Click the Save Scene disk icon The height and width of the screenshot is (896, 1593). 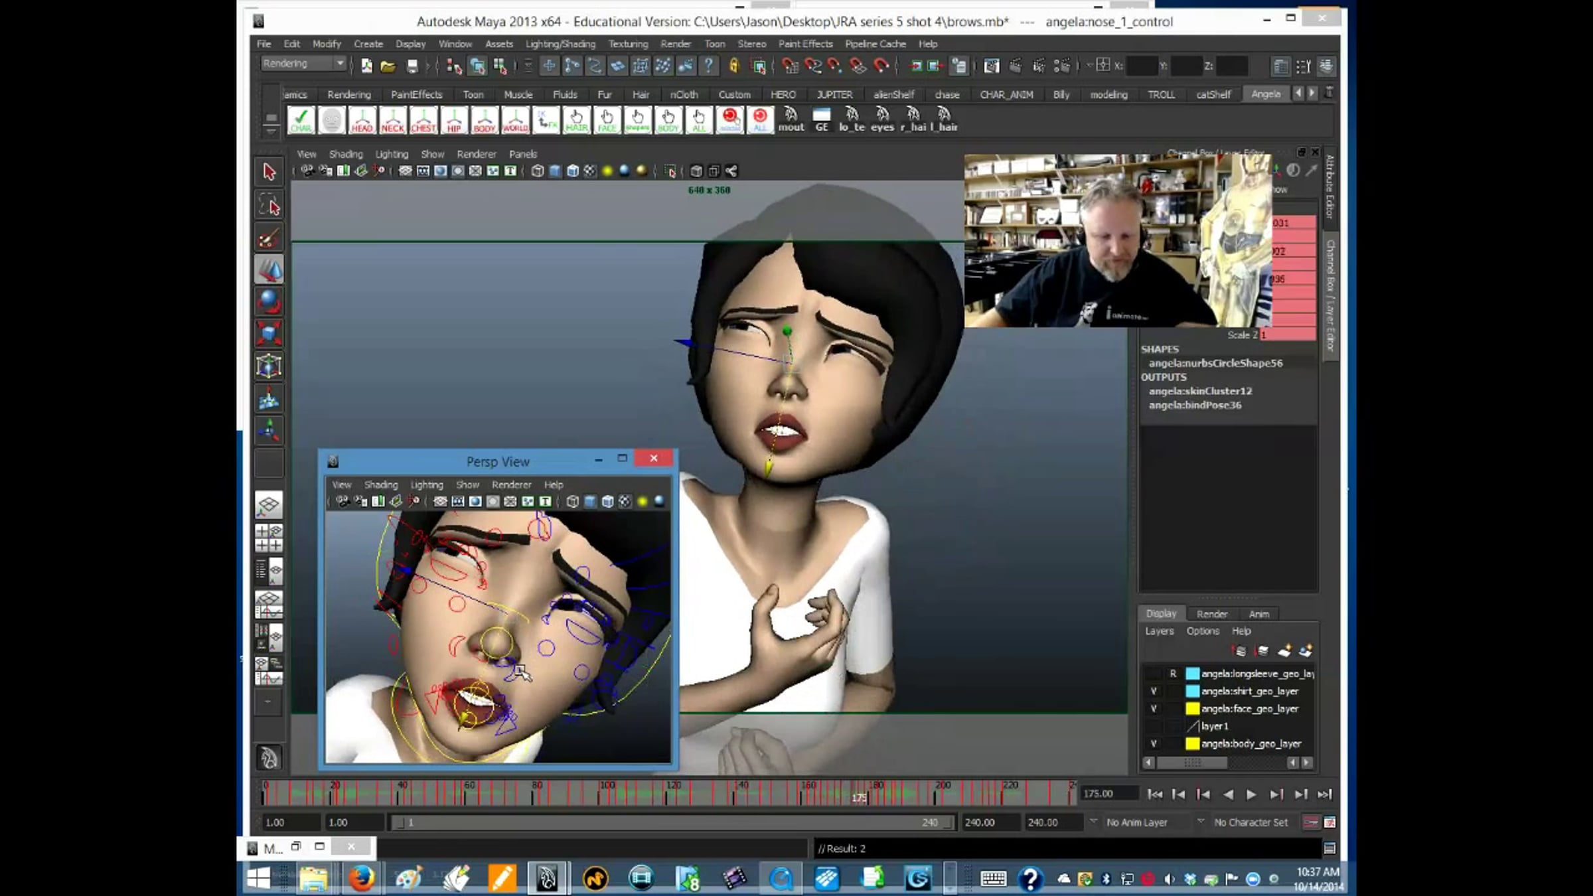click(412, 66)
